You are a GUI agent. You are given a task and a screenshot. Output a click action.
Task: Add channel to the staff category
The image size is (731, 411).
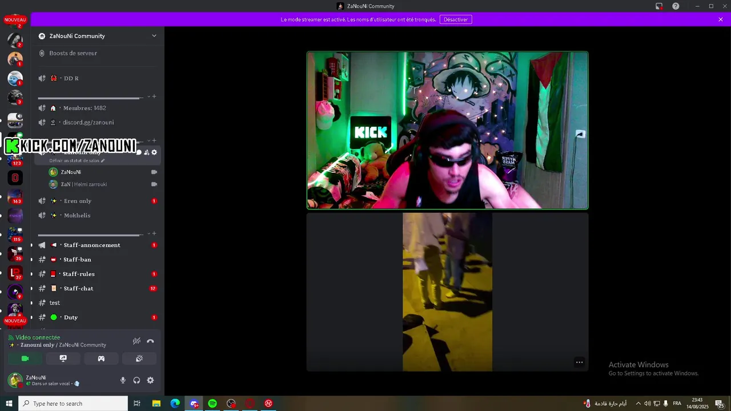pos(154,233)
